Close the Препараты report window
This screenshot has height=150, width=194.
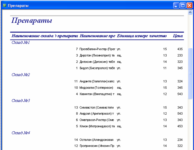190,5
